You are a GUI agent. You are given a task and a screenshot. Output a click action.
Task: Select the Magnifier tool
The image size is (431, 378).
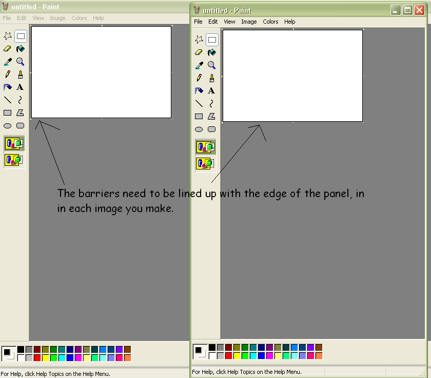coord(212,65)
